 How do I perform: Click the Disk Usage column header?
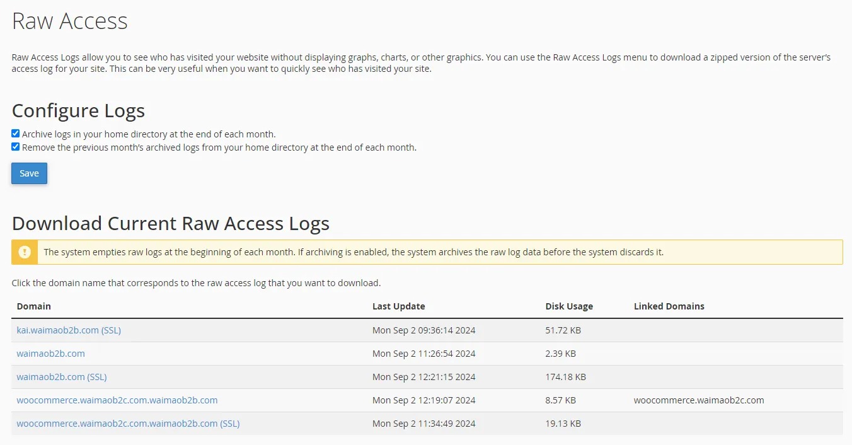(569, 306)
